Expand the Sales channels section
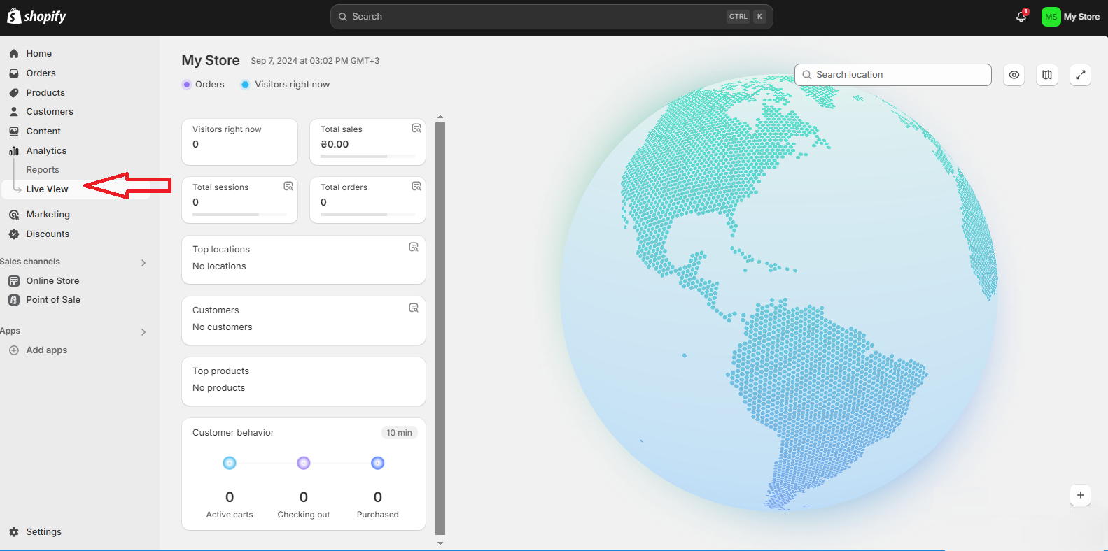 [143, 263]
